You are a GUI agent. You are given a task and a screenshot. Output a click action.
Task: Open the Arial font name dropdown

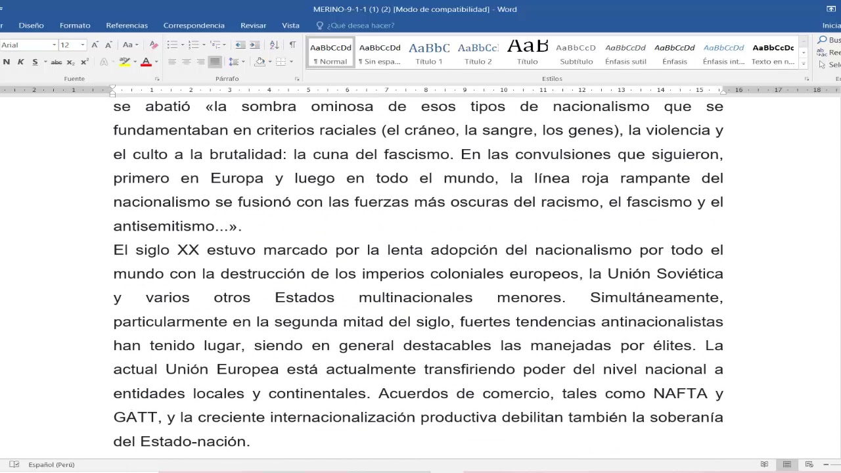54,45
